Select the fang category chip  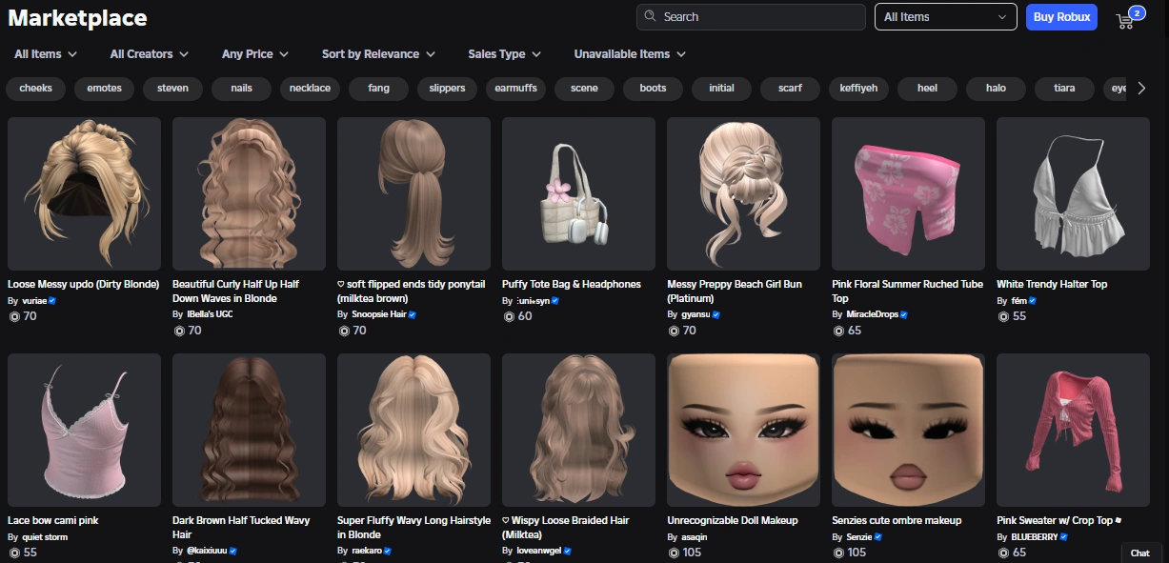379,89
